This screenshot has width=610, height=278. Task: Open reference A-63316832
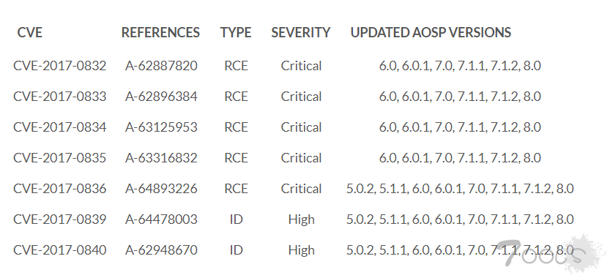[161, 158]
